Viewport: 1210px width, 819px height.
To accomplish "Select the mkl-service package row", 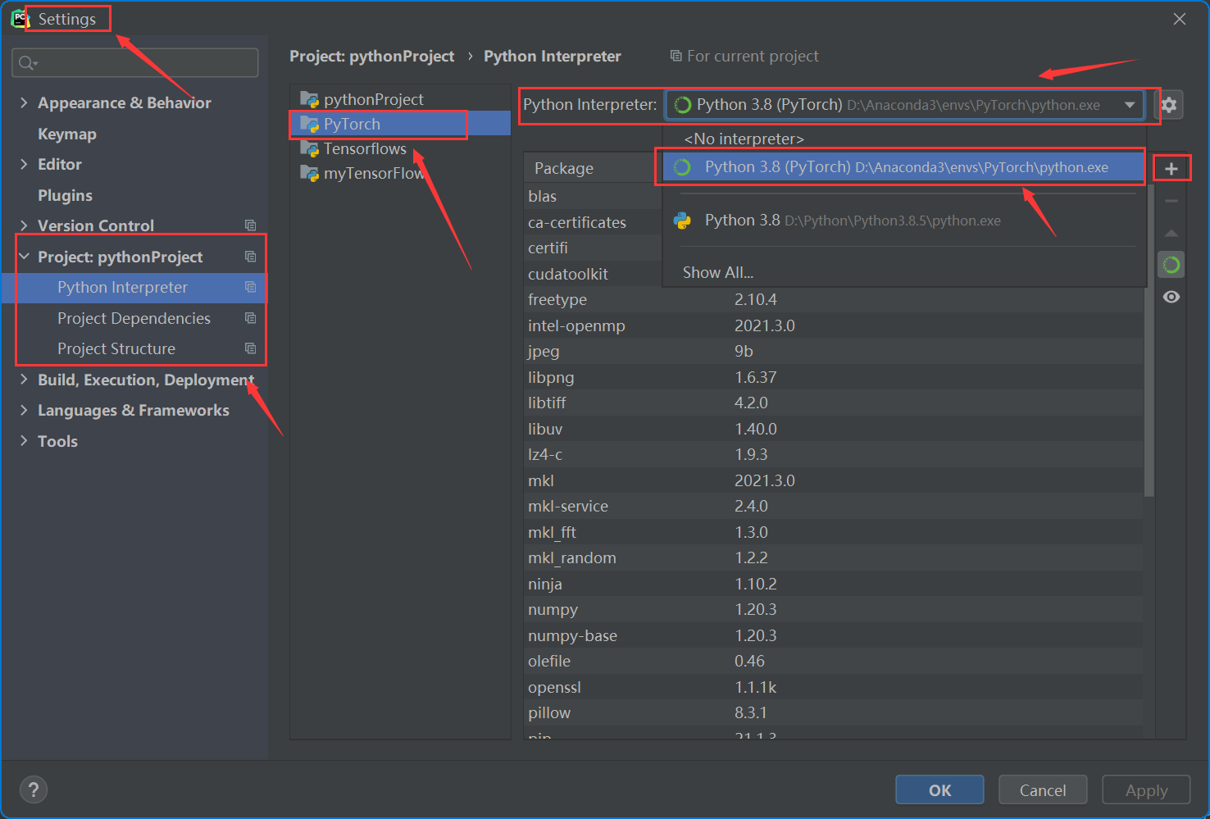I will pos(833,506).
